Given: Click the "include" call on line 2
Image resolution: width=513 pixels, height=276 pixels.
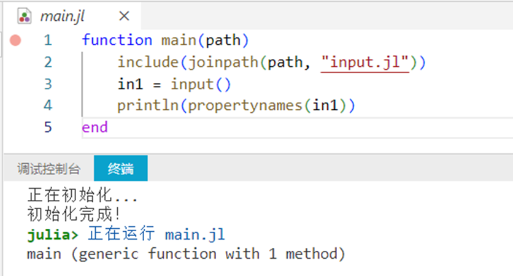Looking at the screenshot, I should [148, 62].
